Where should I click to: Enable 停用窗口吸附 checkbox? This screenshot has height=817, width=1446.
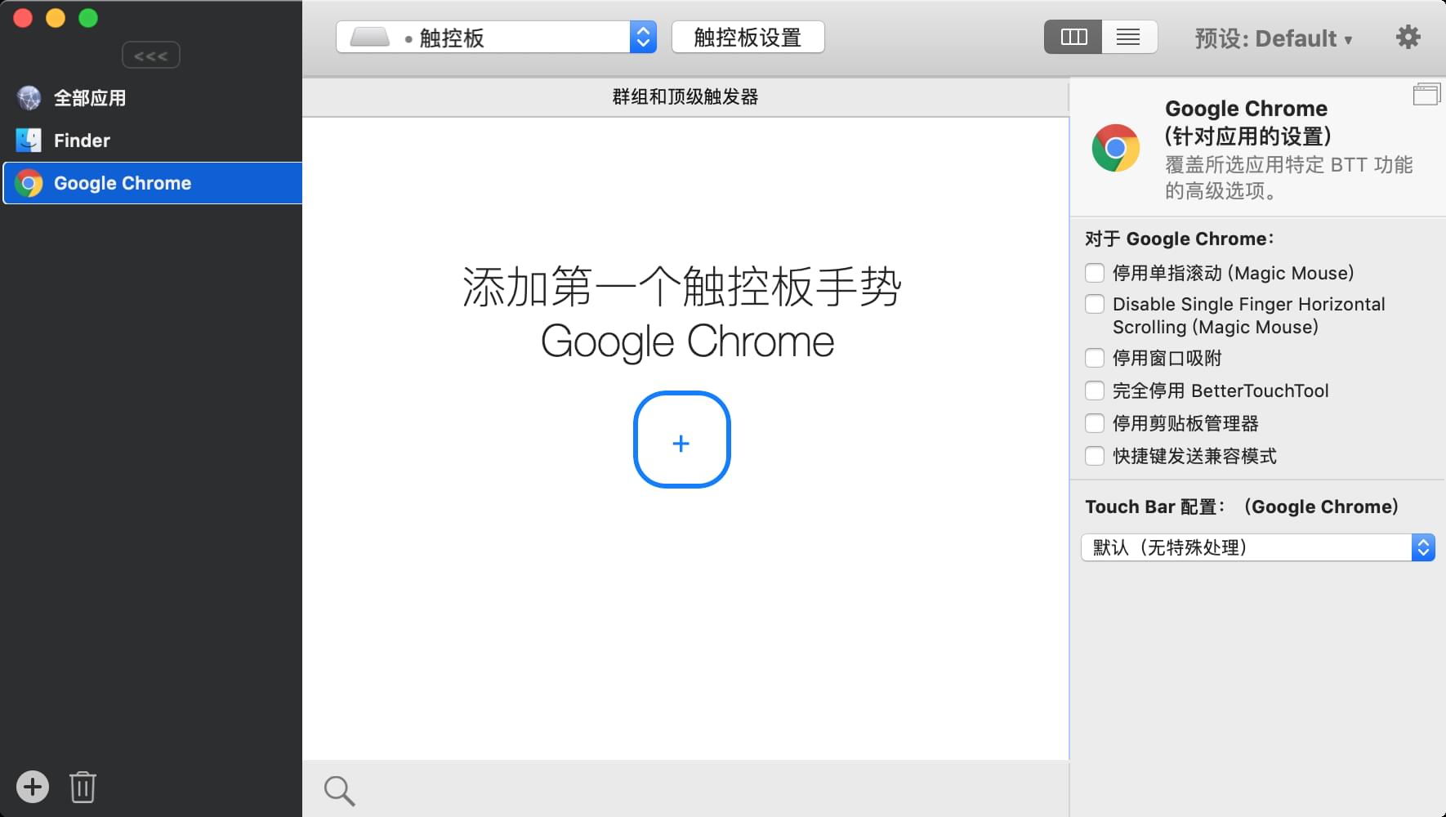(1095, 358)
